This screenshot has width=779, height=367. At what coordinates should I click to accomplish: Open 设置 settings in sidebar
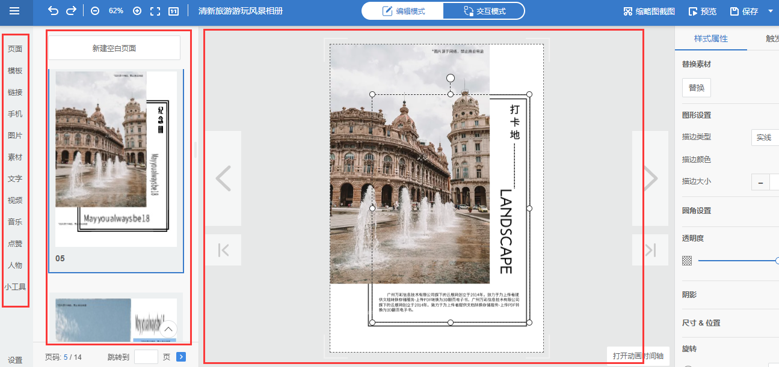(15, 360)
